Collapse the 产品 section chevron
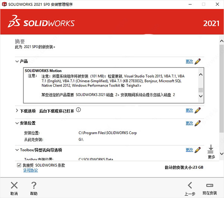224x198 pixels. coord(17,62)
